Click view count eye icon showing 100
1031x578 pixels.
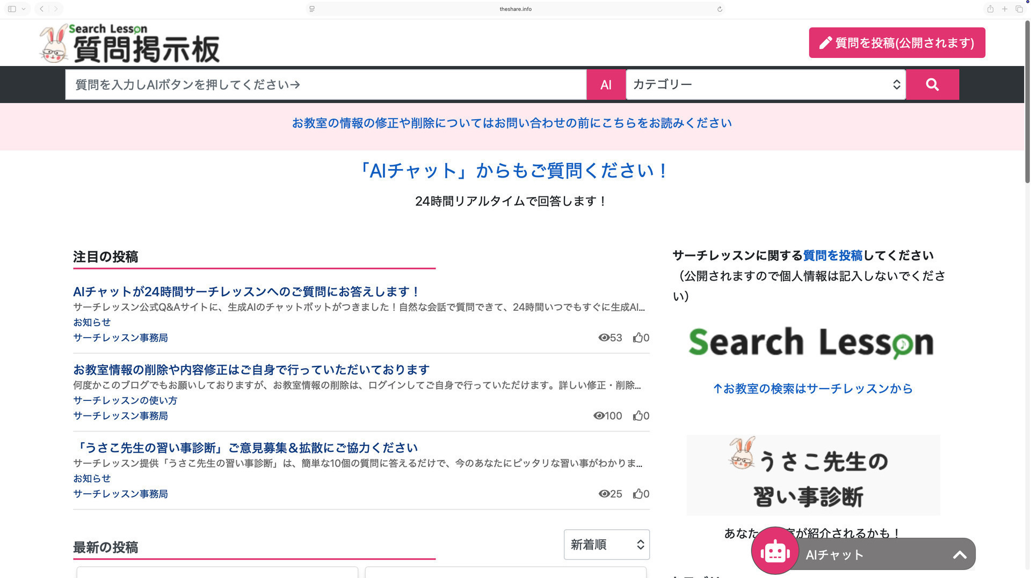click(x=599, y=416)
